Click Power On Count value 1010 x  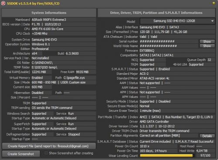145,147
